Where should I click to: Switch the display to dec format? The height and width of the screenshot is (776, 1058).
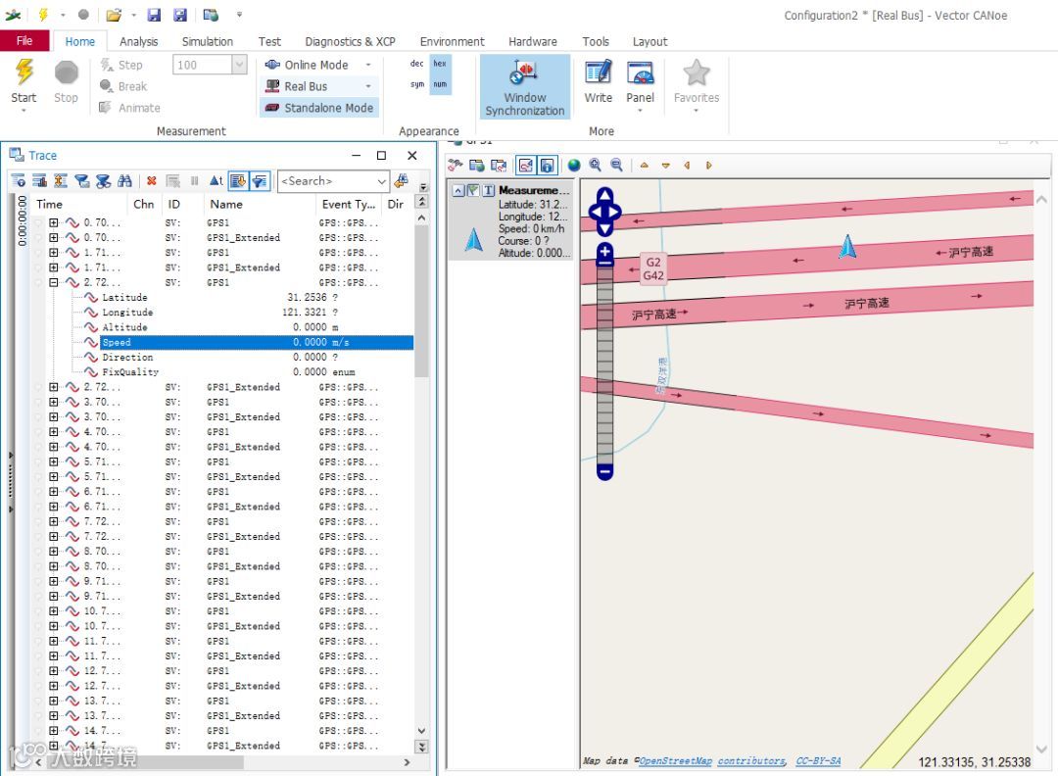(x=416, y=64)
